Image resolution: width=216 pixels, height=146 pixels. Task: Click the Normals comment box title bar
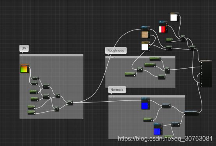point(147,97)
